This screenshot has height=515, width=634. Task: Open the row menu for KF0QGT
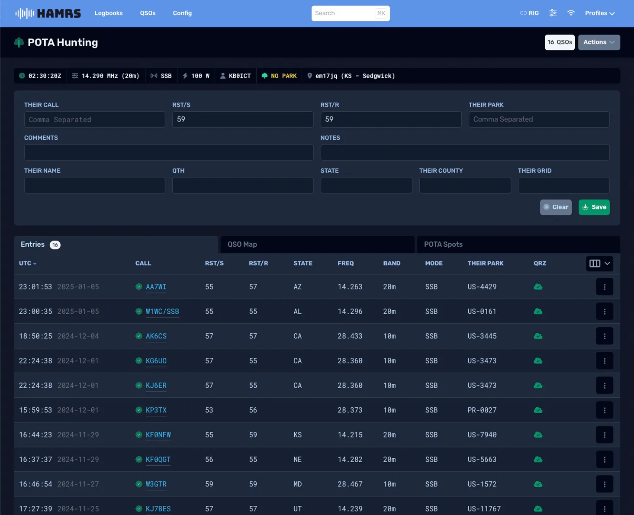[605, 459]
